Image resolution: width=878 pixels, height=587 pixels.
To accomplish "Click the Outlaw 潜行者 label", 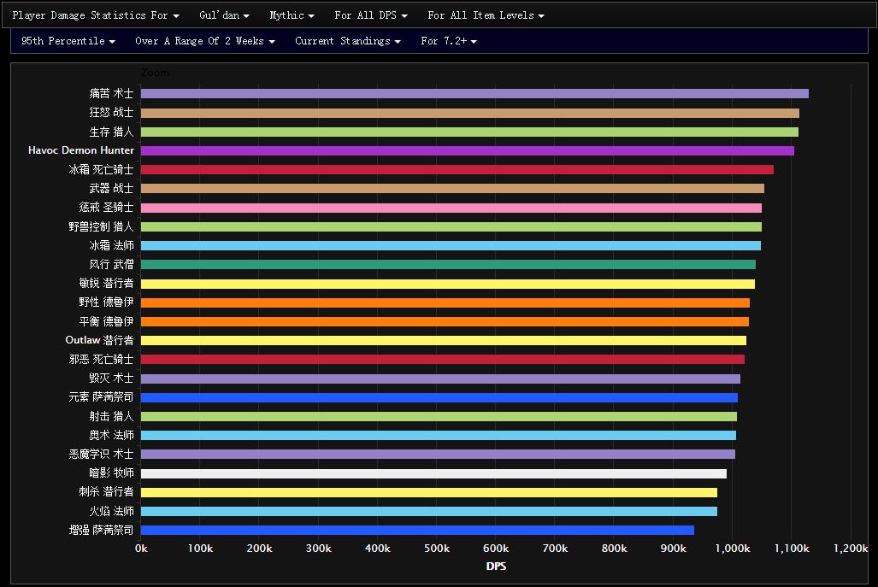I will point(99,340).
